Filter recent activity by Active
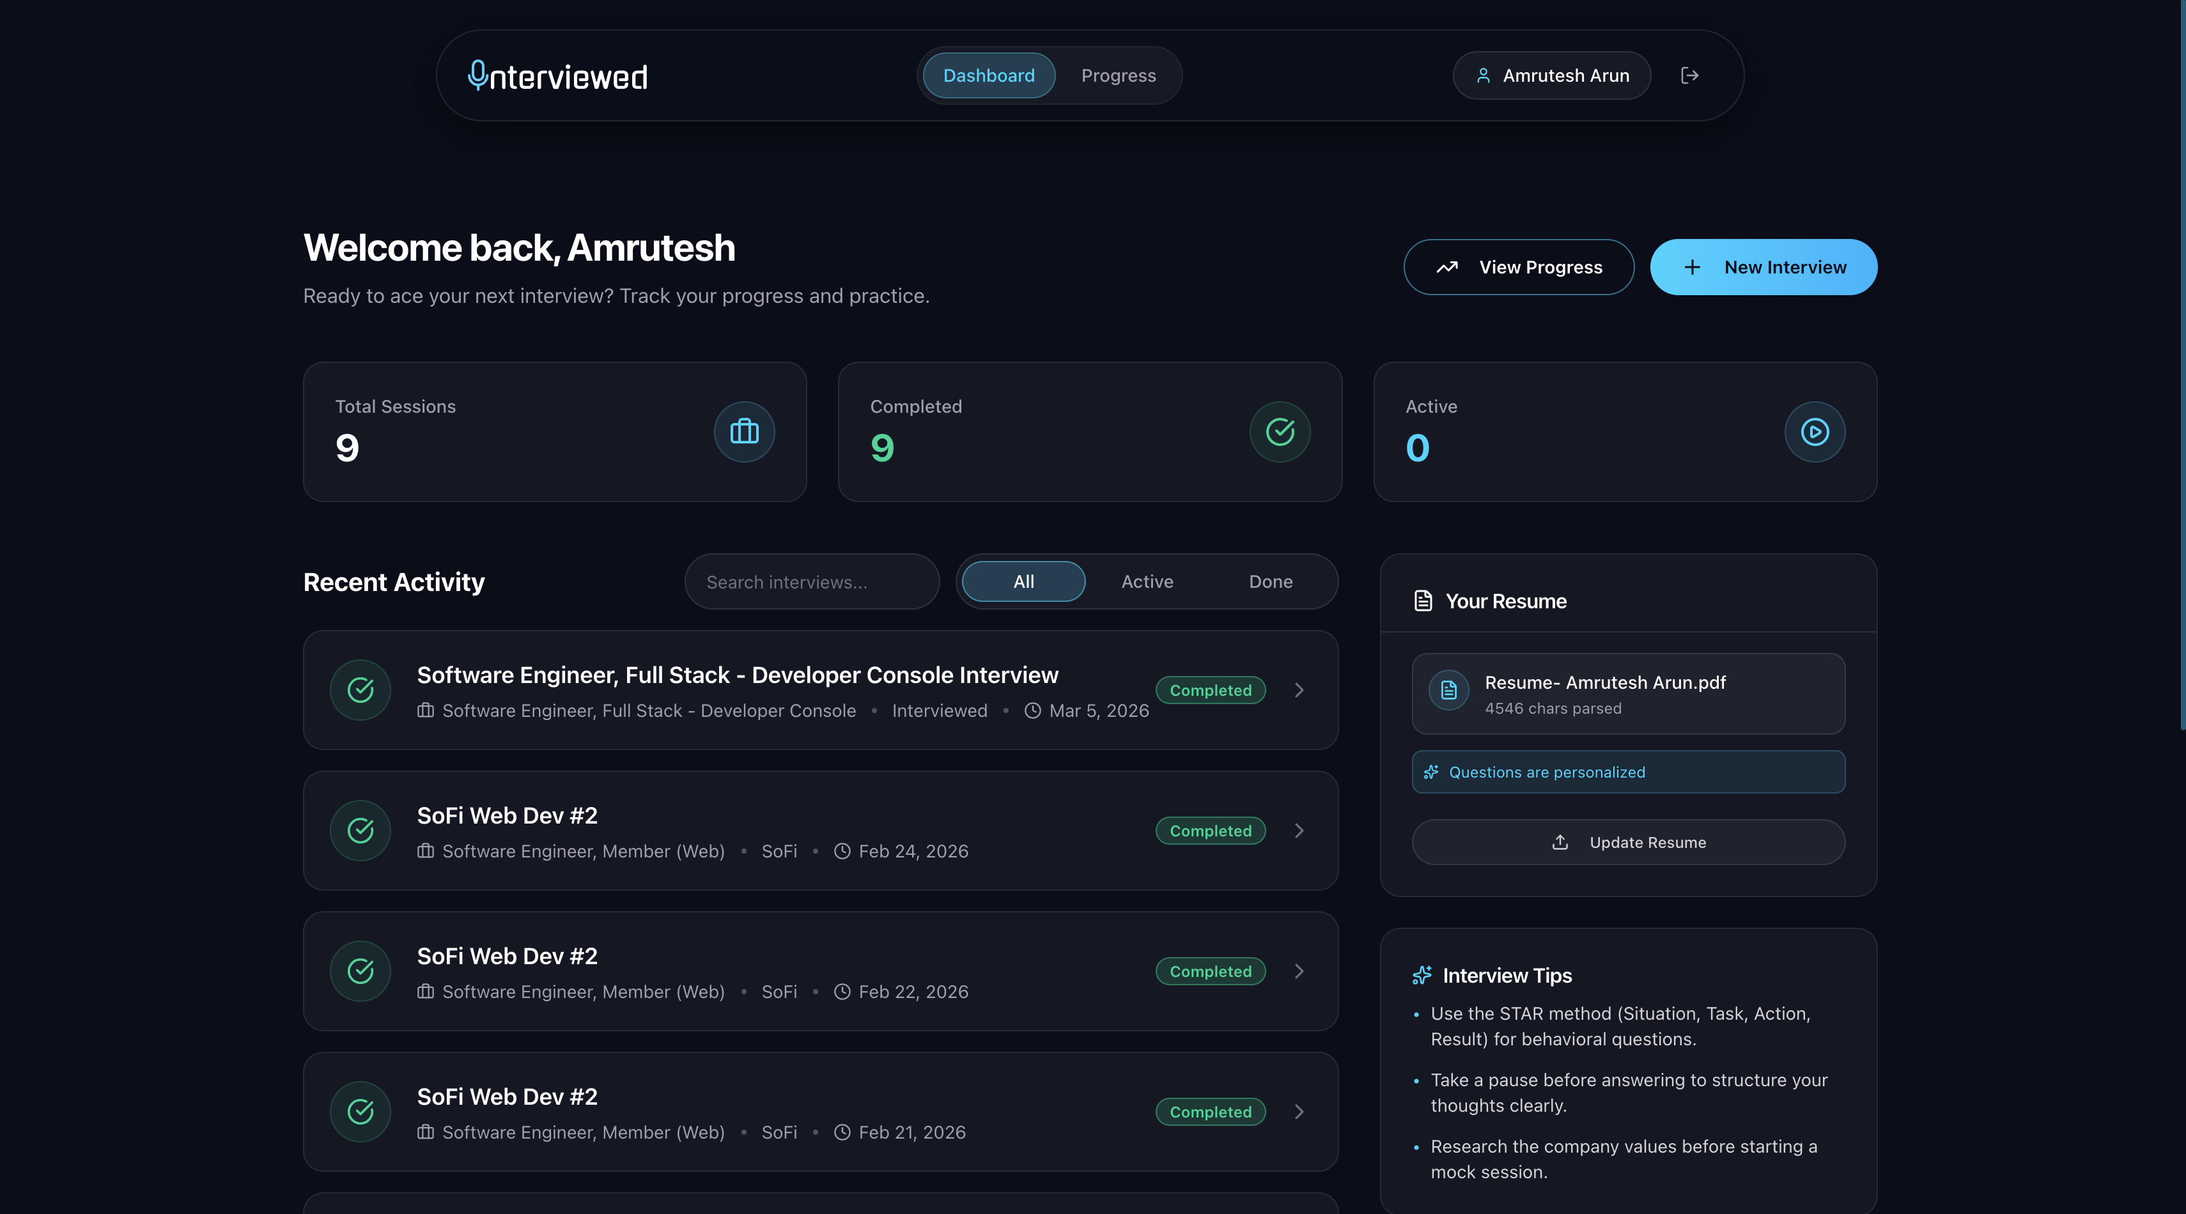2186x1214 pixels. coord(1147,582)
